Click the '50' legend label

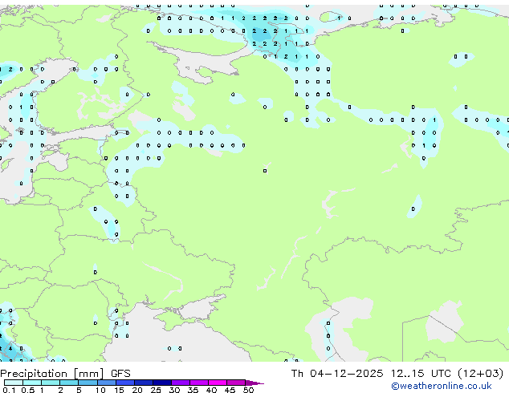[248, 390]
